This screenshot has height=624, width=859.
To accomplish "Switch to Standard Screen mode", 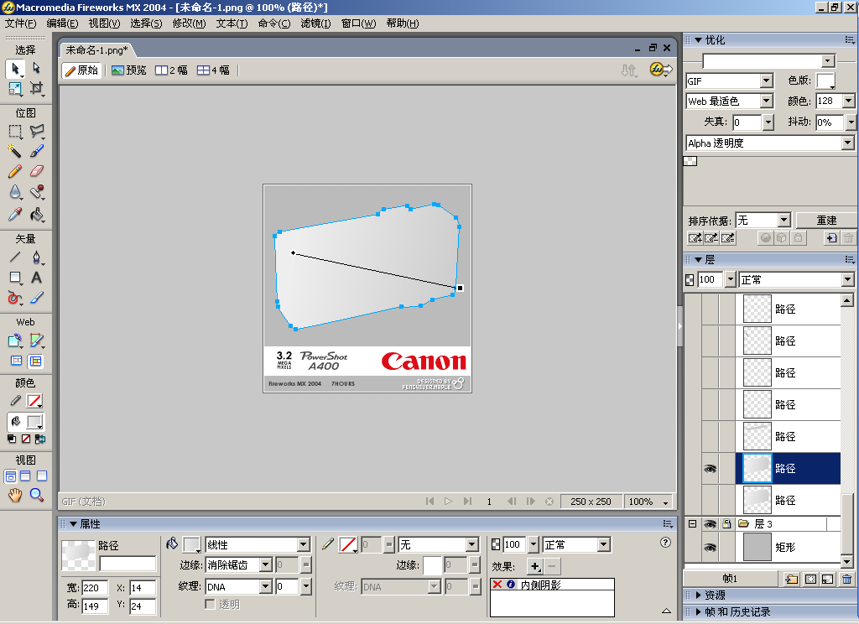I will point(10,476).
